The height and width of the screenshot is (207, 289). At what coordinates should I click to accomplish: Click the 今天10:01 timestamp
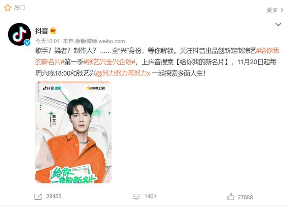tap(47, 41)
